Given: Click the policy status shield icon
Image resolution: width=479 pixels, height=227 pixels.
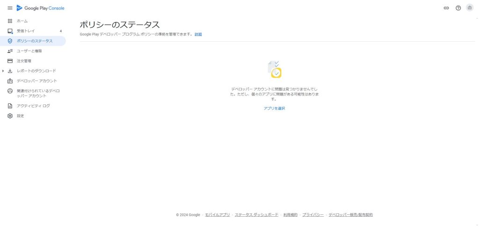Looking at the screenshot, I should pos(10,41).
